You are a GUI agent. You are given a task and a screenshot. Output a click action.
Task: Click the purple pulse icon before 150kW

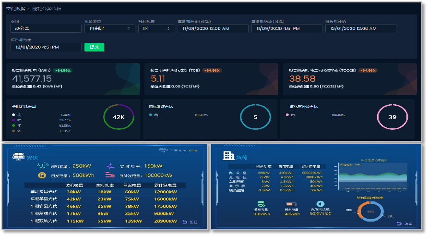tap(109, 166)
